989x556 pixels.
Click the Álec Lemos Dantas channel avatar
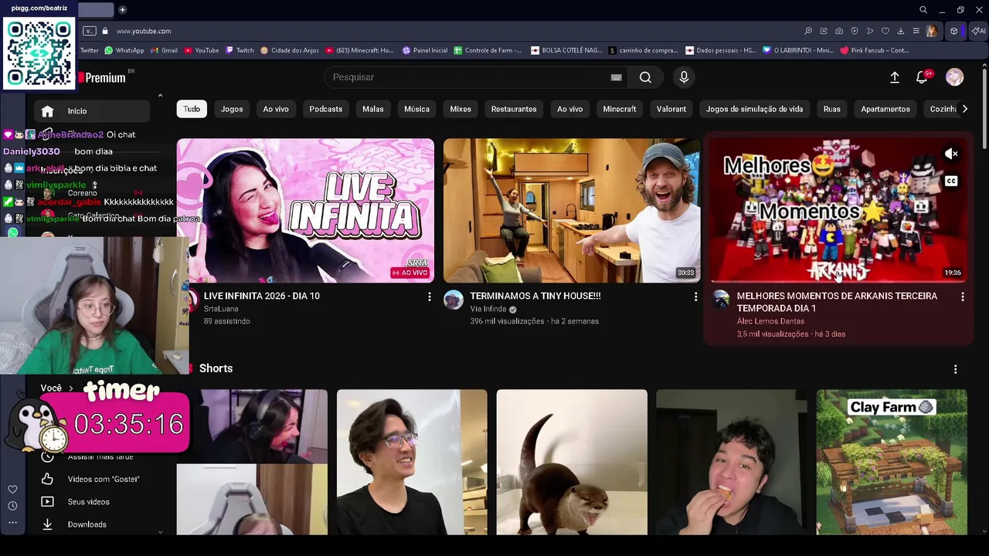coord(721,300)
